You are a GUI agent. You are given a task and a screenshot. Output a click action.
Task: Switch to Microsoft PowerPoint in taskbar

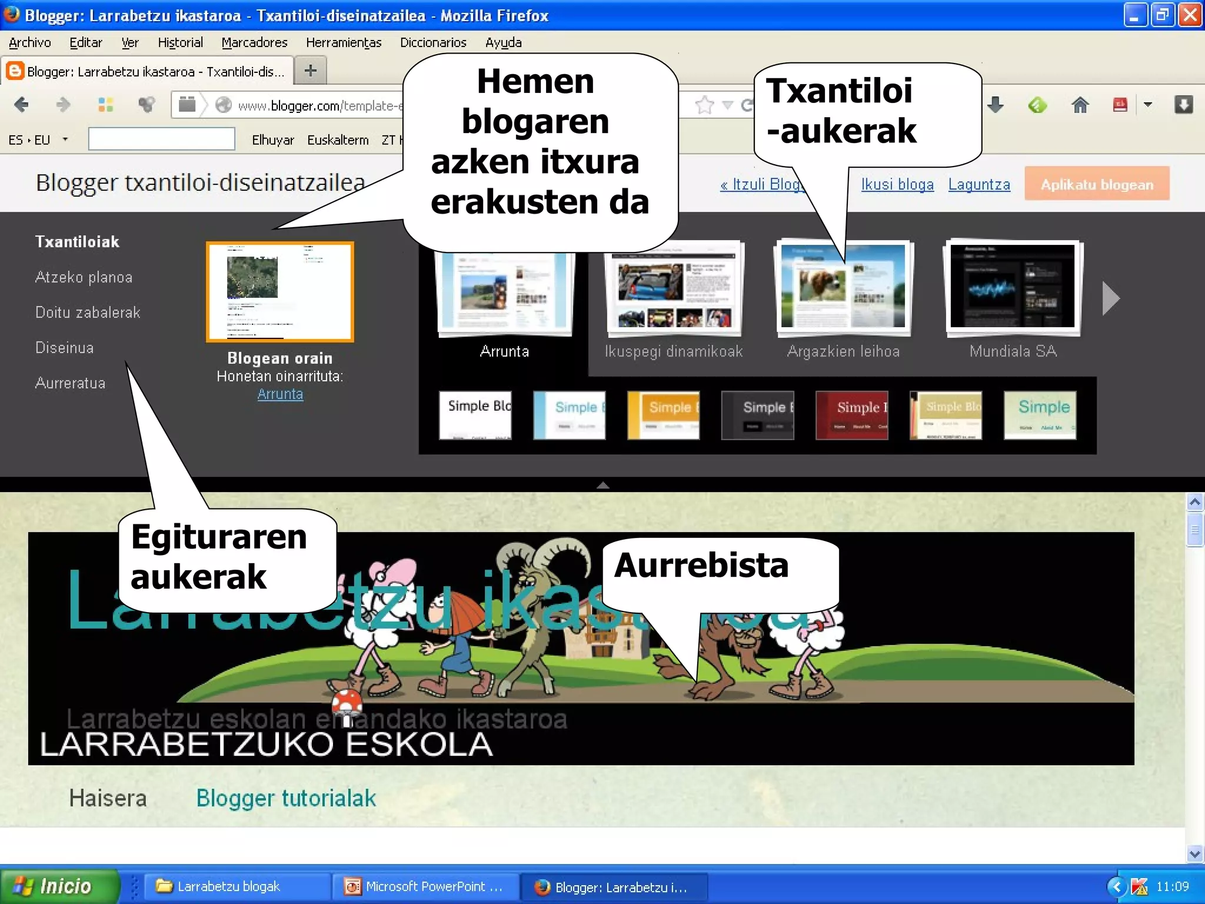click(x=425, y=886)
